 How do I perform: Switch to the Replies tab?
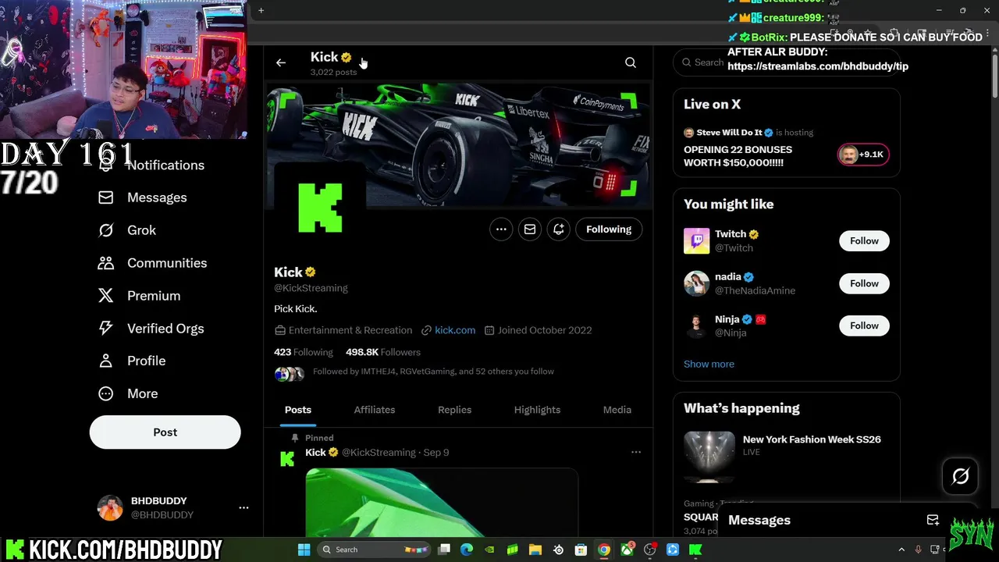454,410
